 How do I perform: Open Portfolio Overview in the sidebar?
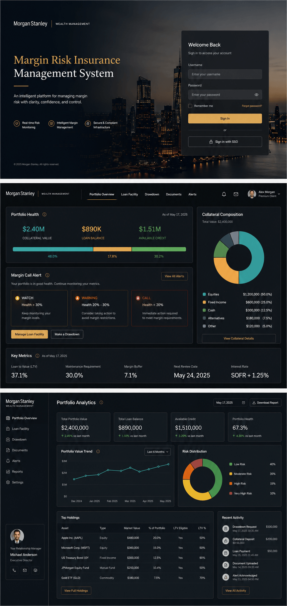(x=22, y=418)
